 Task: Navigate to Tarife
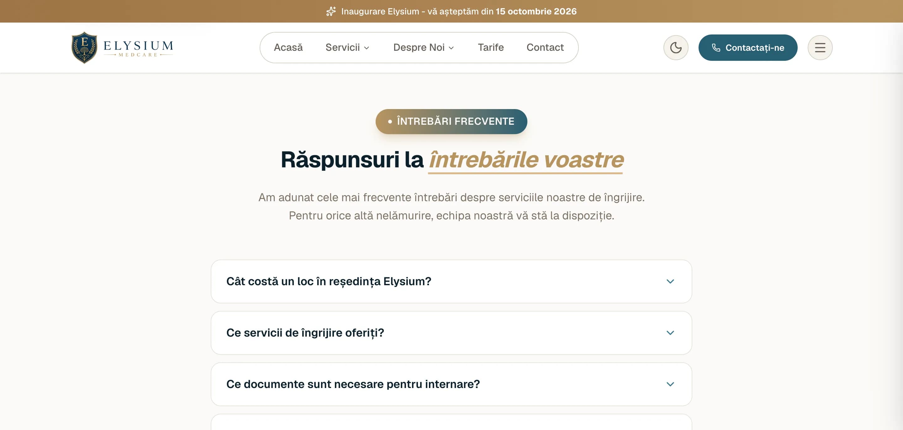[490, 47]
